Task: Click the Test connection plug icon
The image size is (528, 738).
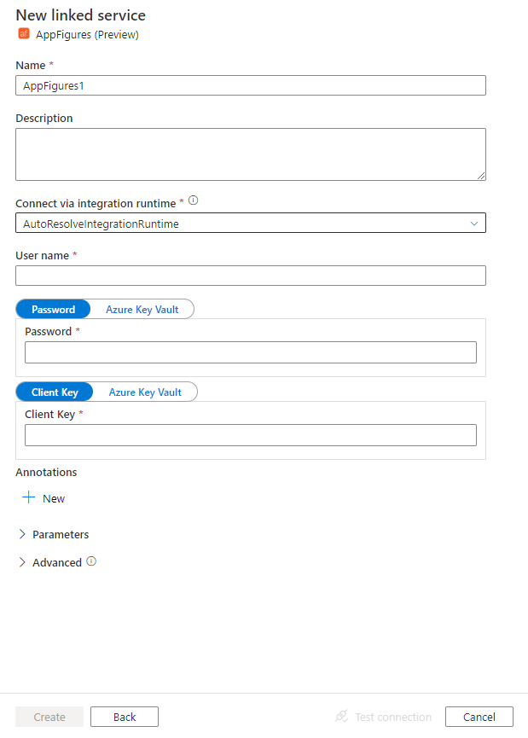Action: pyautogui.click(x=341, y=717)
